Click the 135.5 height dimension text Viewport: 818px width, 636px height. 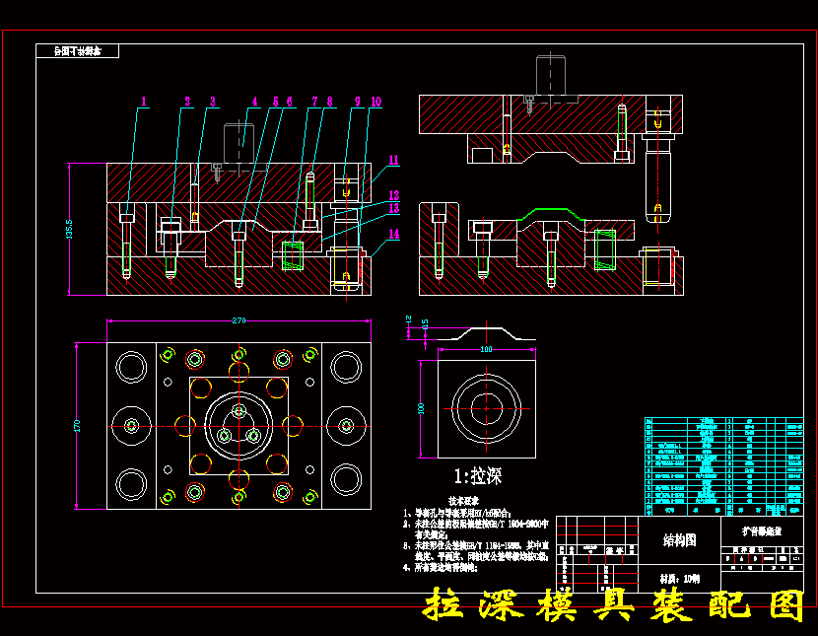tap(69, 229)
